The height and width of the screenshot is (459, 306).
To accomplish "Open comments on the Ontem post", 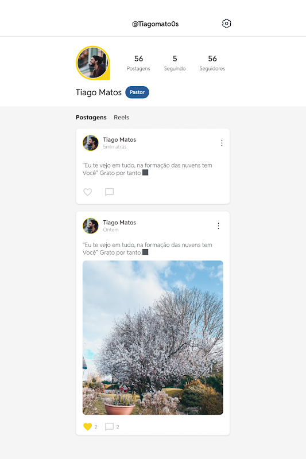I will [x=109, y=426].
